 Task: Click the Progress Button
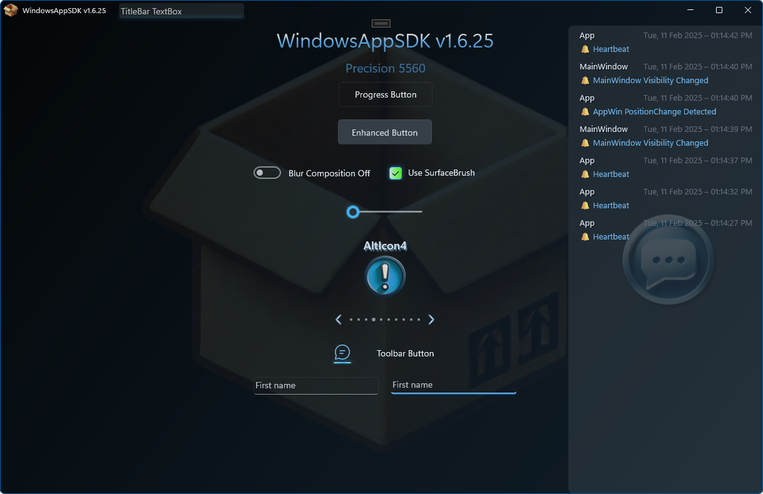pyautogui.click(x=386, y=94)
